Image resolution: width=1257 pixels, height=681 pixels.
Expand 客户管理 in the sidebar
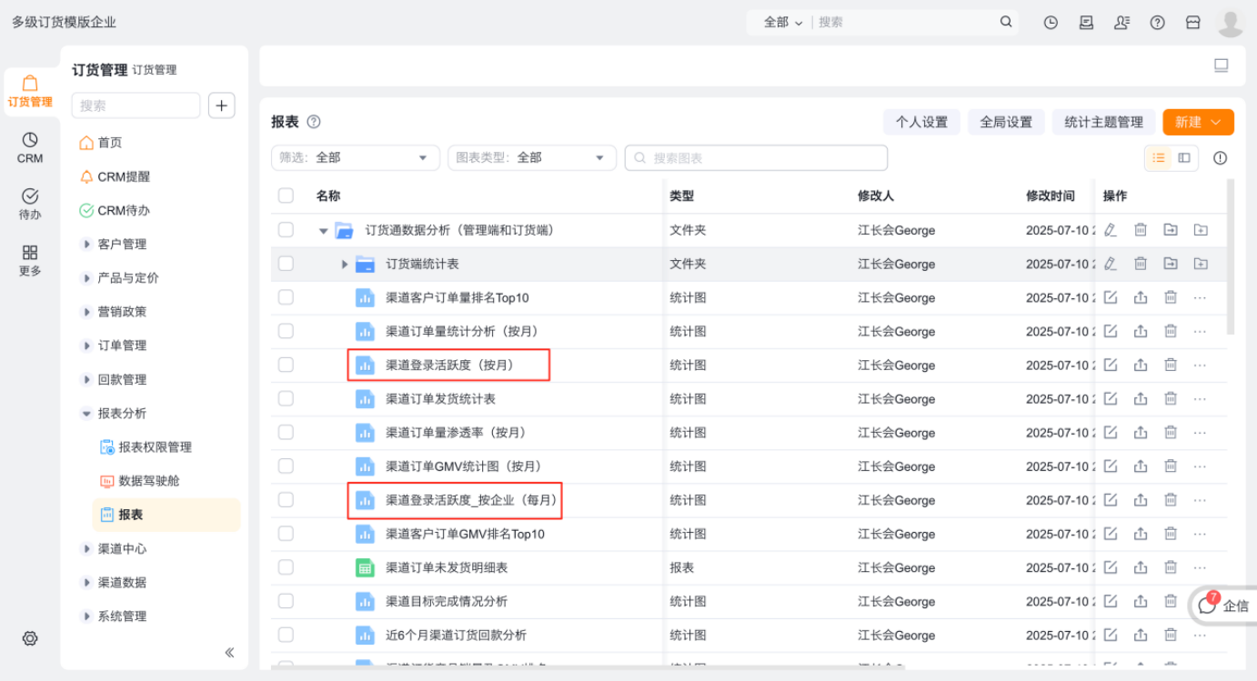point(86,244)
